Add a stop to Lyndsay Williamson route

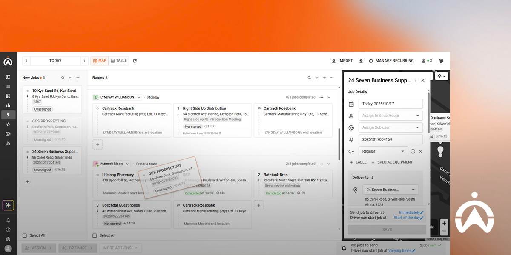tap(97, 144)
